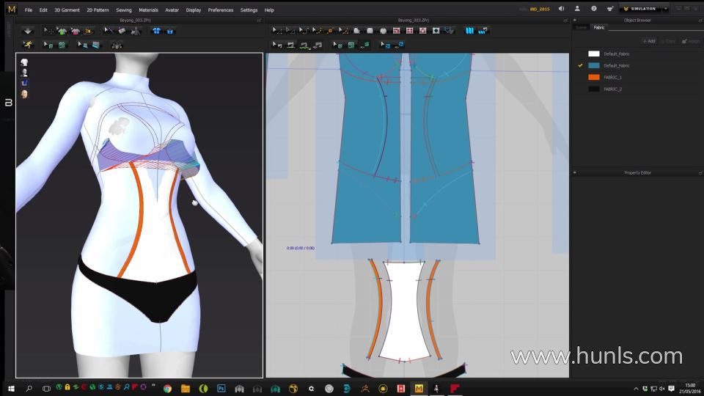
Task: Click the yellow running figure avatar motion icon
Action: pyautogui.click(x=28, y=45)
